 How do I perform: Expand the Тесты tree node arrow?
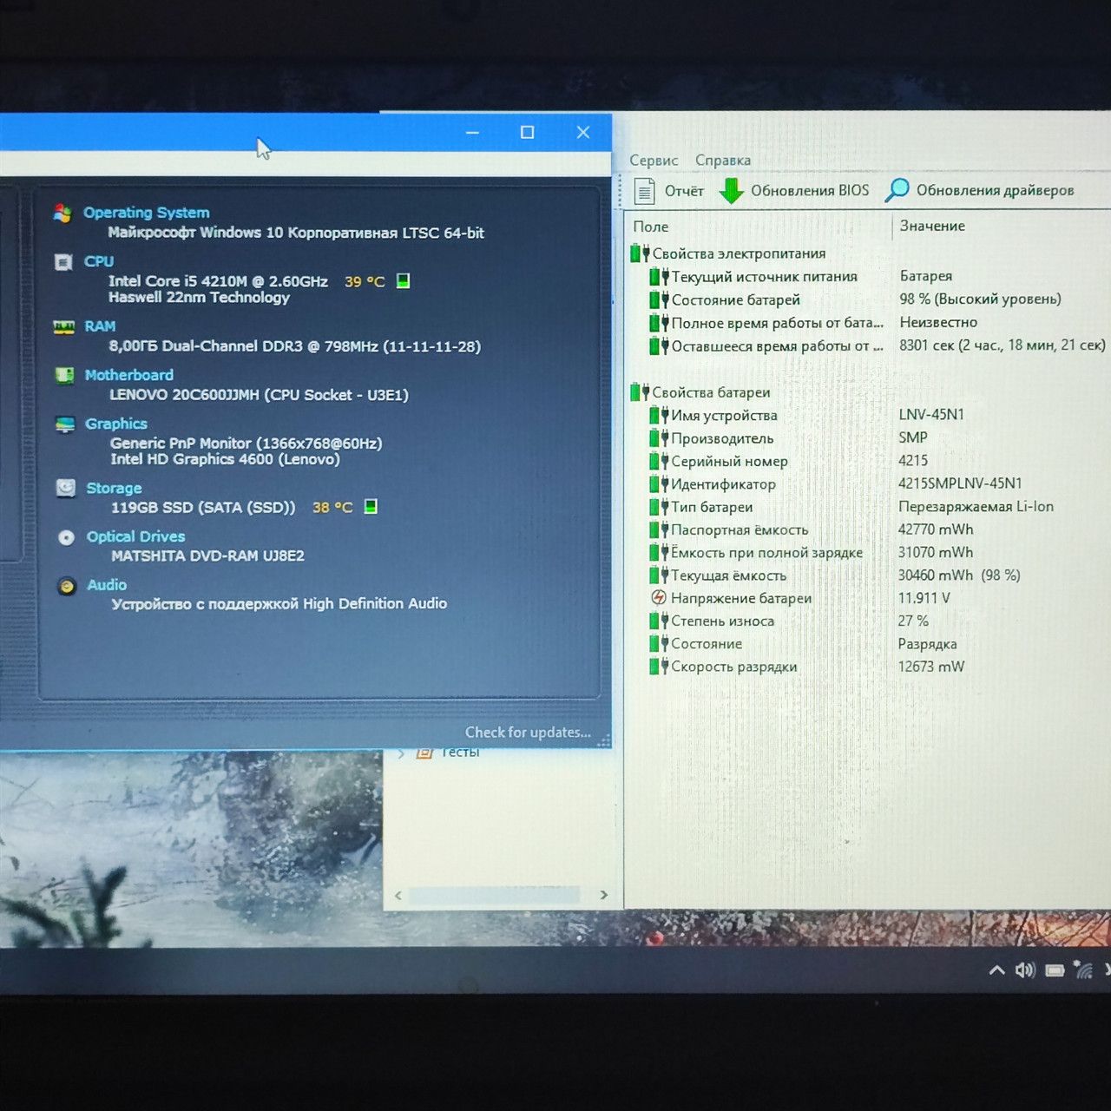pos(401,753)
